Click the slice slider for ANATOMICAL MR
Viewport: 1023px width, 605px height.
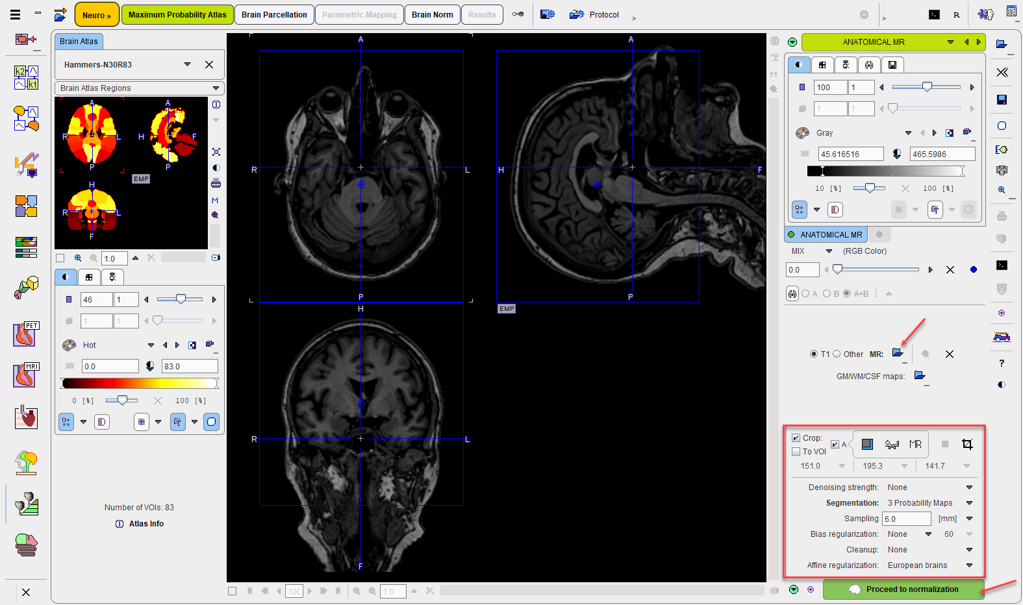pos(926,87)
